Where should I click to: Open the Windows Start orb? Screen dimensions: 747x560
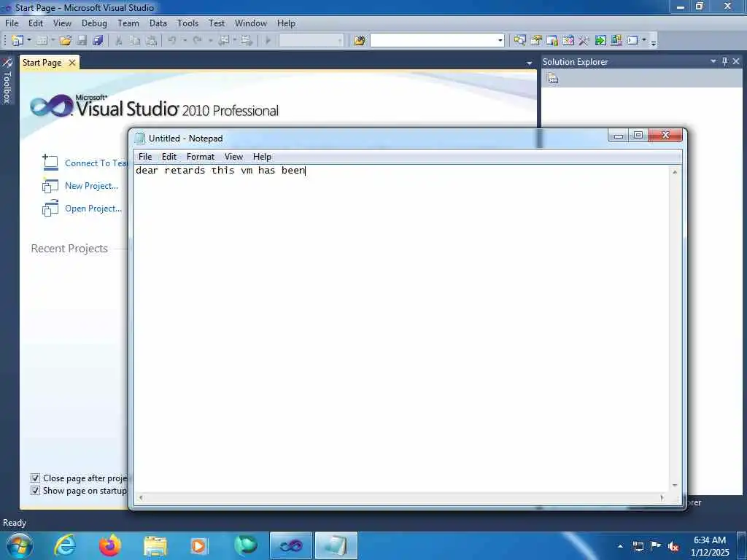(19, 545)
